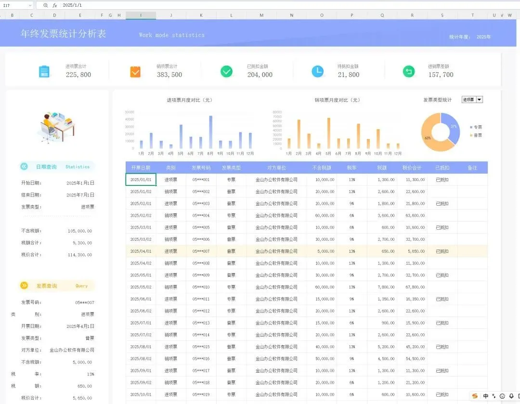
Task: Click the orange checkmark icon for 销项票合计
Action: 135,72
